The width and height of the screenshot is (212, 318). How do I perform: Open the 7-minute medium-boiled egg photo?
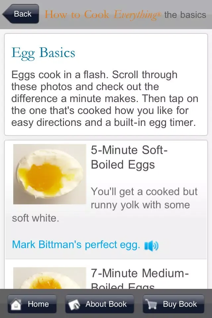point(49,278)
